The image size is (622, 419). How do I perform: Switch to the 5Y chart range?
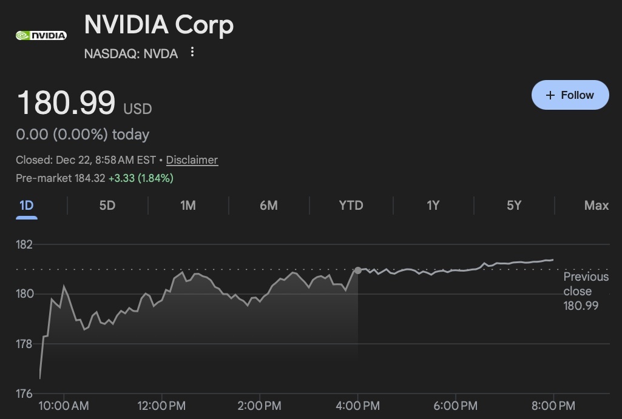[x=514, y=206]
